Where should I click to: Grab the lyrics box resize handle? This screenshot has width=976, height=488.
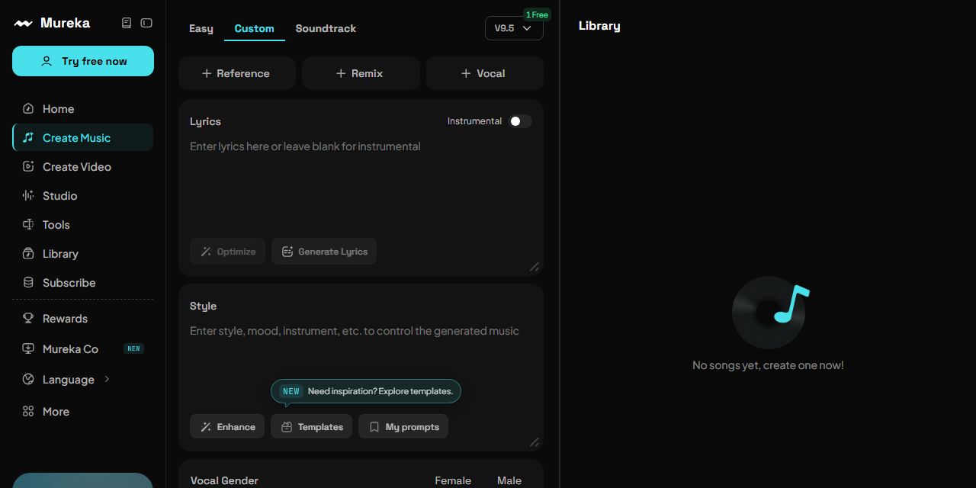coord(534,267)
